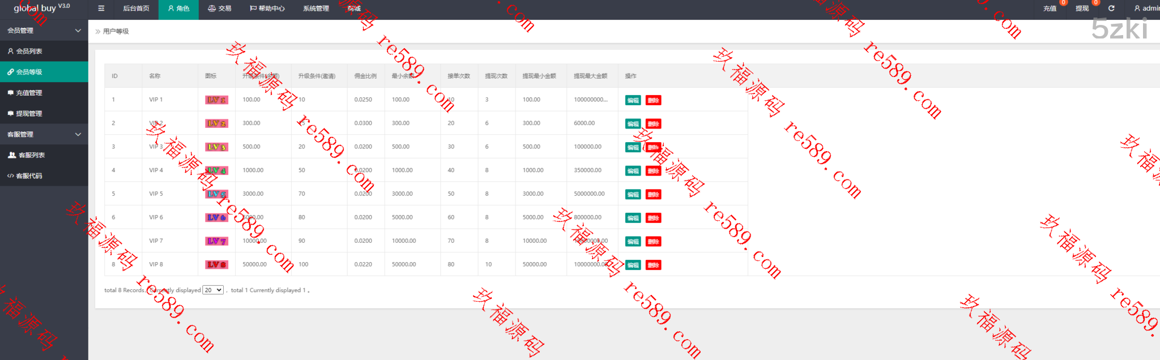Open the 帮助中心 top menu

click(267, 8)
